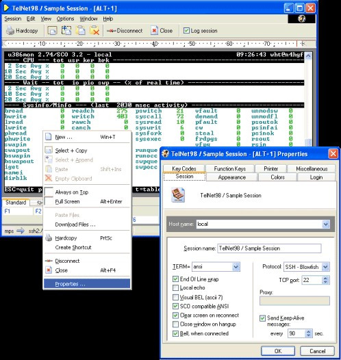The width and height of the screenshot is (341, 360).
Task: Choose Select + Copy in context menu
Action: tap(87, 151)
